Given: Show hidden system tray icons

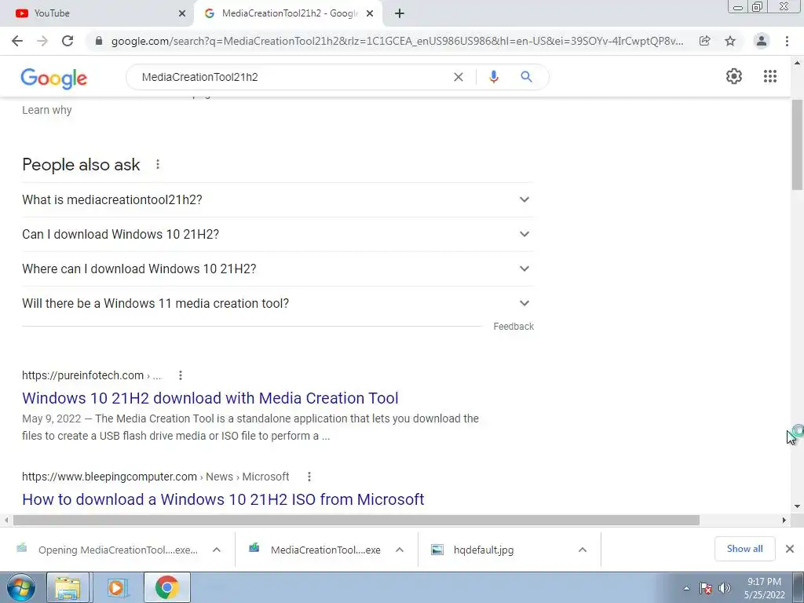Looking at the screenshot, I should 686,588.
